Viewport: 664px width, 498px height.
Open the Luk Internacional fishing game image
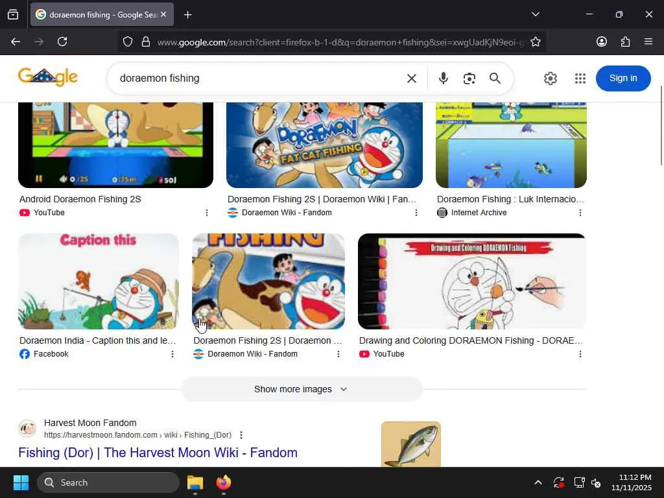[511, 145]
